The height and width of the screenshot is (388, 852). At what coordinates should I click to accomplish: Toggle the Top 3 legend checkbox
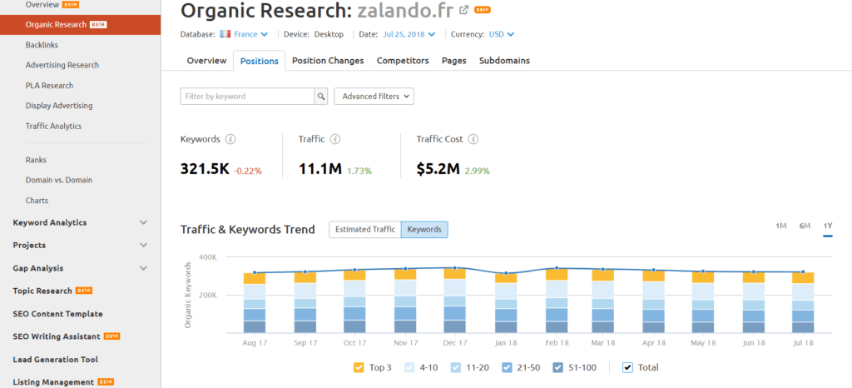coord(359,367)
